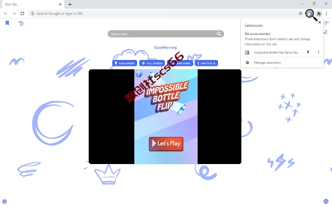Click the Impossible Bottle Flip title logo

167,96
